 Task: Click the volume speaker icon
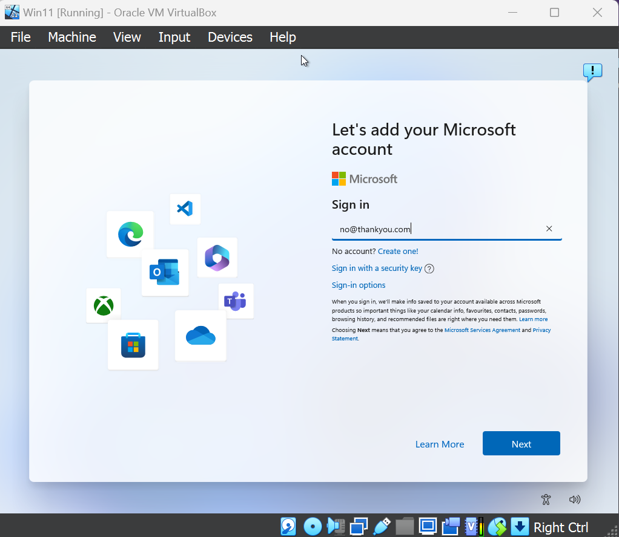575,500
